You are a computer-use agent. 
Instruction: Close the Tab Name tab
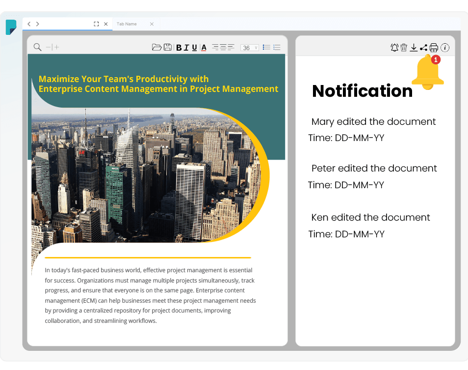(152, 24)
